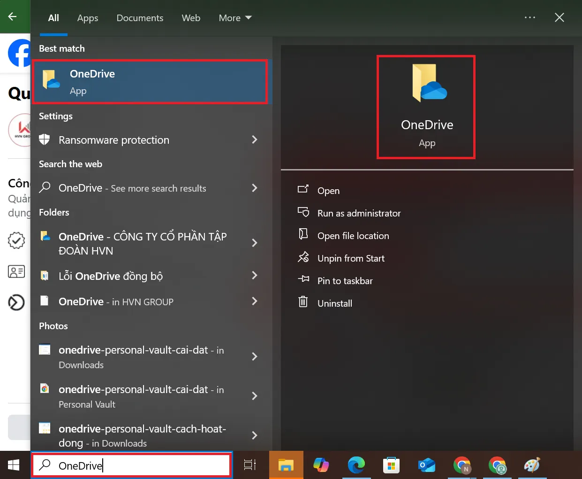The height and width of the screenshot is (479, 582).
Task: Click the Task View icon
Action: [x=250, y=465]
